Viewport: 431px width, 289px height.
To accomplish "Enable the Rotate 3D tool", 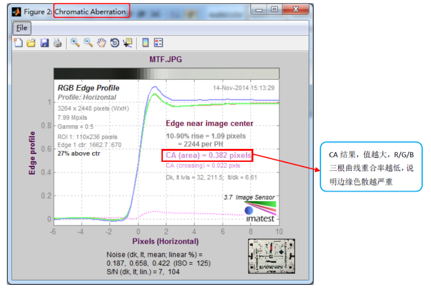I will tap(114, 43).
